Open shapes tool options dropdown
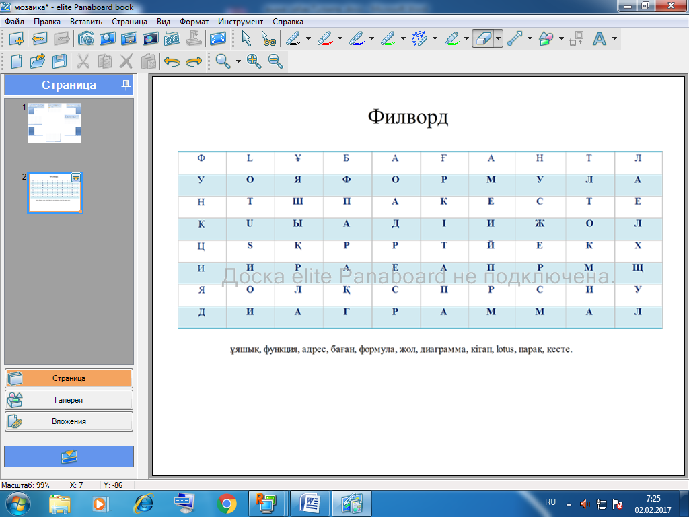 coord(561,38)
